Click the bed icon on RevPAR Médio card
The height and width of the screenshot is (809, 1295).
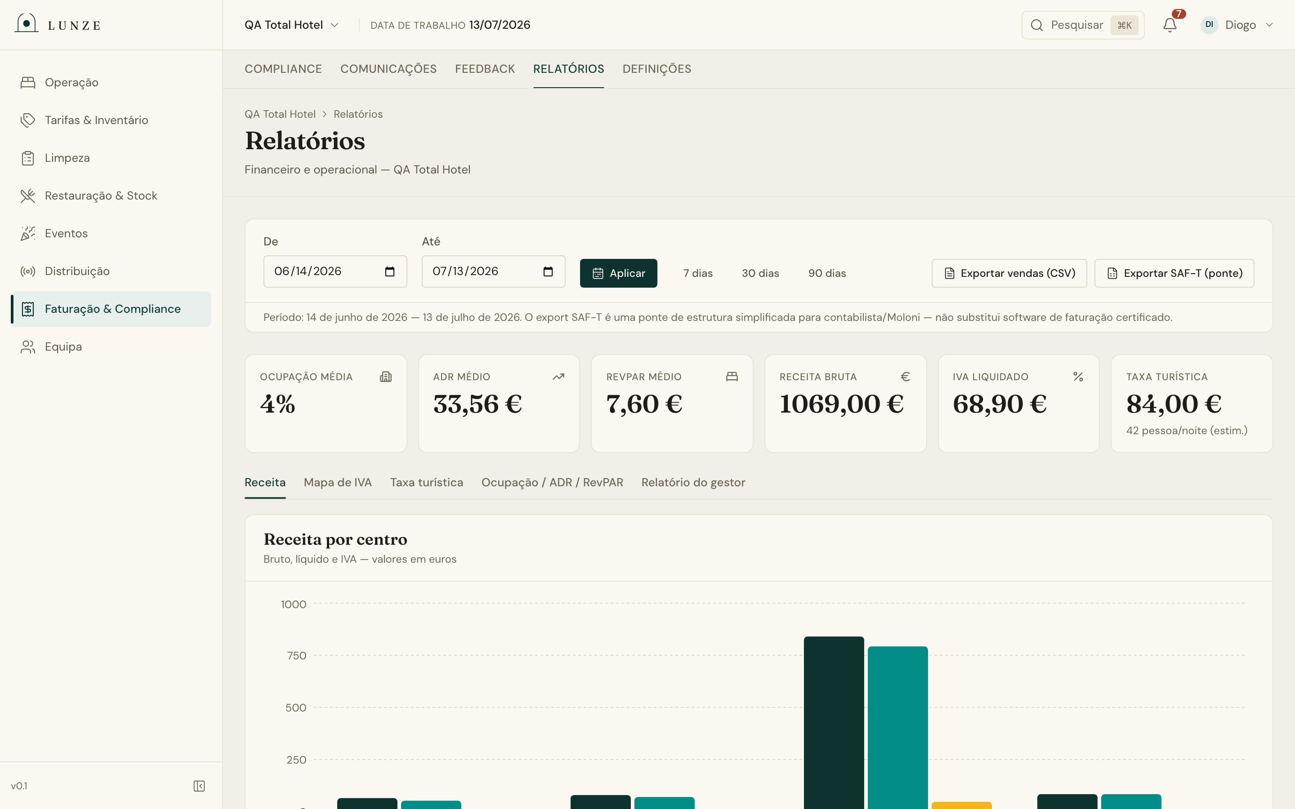pyautogui.click(x=732, y=377)
